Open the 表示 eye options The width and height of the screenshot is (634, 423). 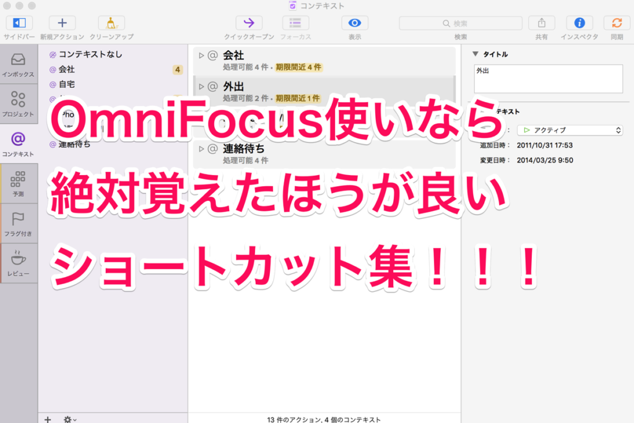pos(355,23)
